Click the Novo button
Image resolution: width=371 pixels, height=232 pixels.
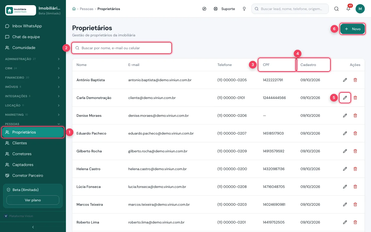pyautogui.click(x=352, y=29)
